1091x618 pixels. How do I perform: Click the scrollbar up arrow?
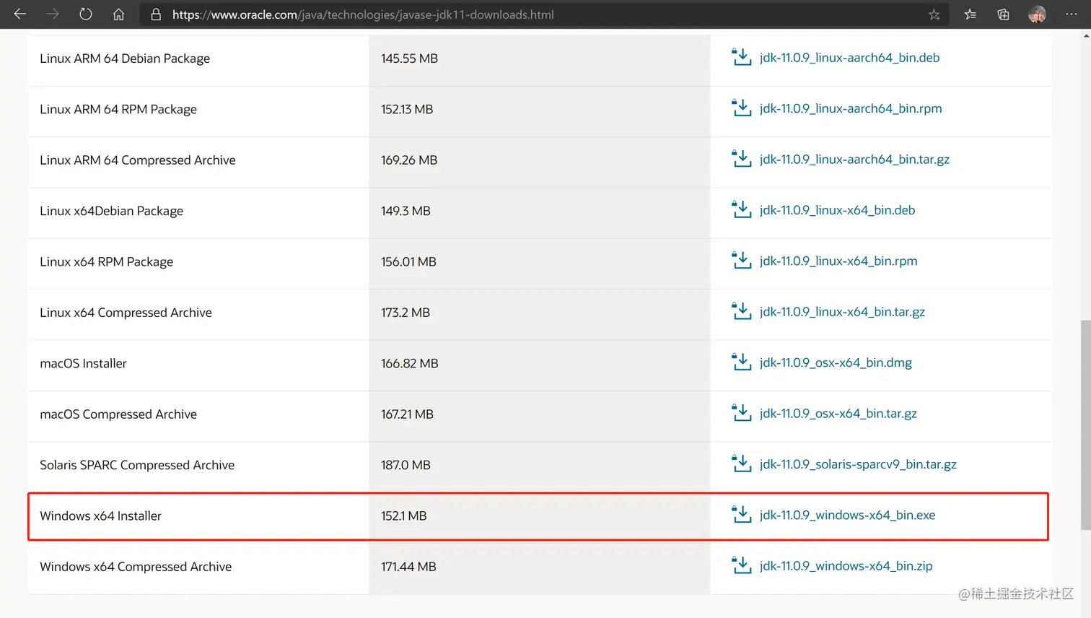coord(1085,34)
